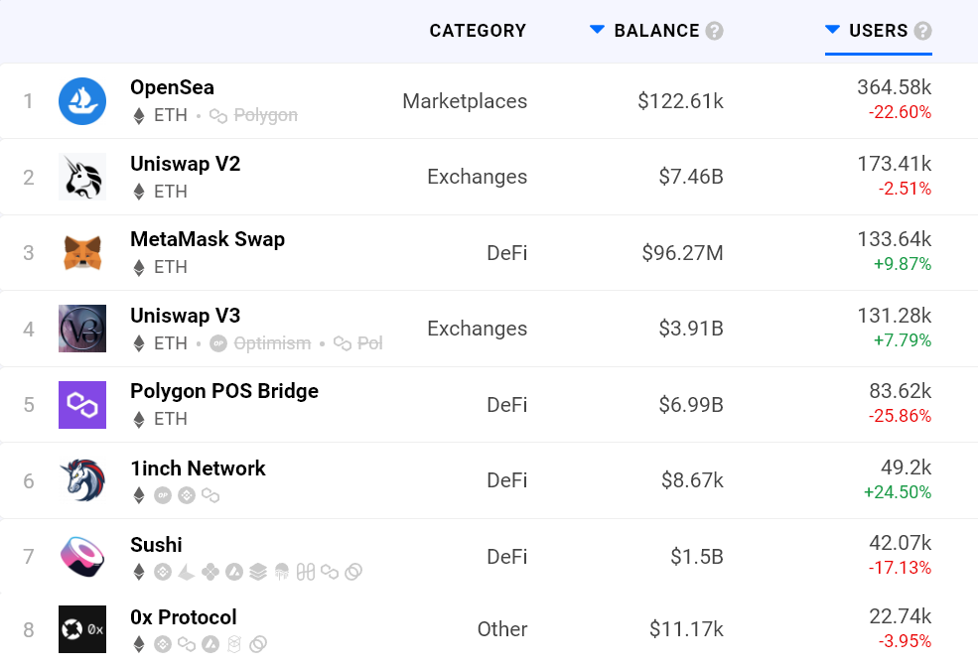Open the help icon beside USERS

coord(922,31)
